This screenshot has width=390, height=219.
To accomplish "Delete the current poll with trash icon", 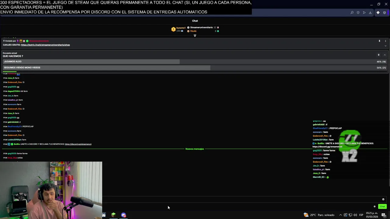I will pyautogui.click(x=379, y=55).
